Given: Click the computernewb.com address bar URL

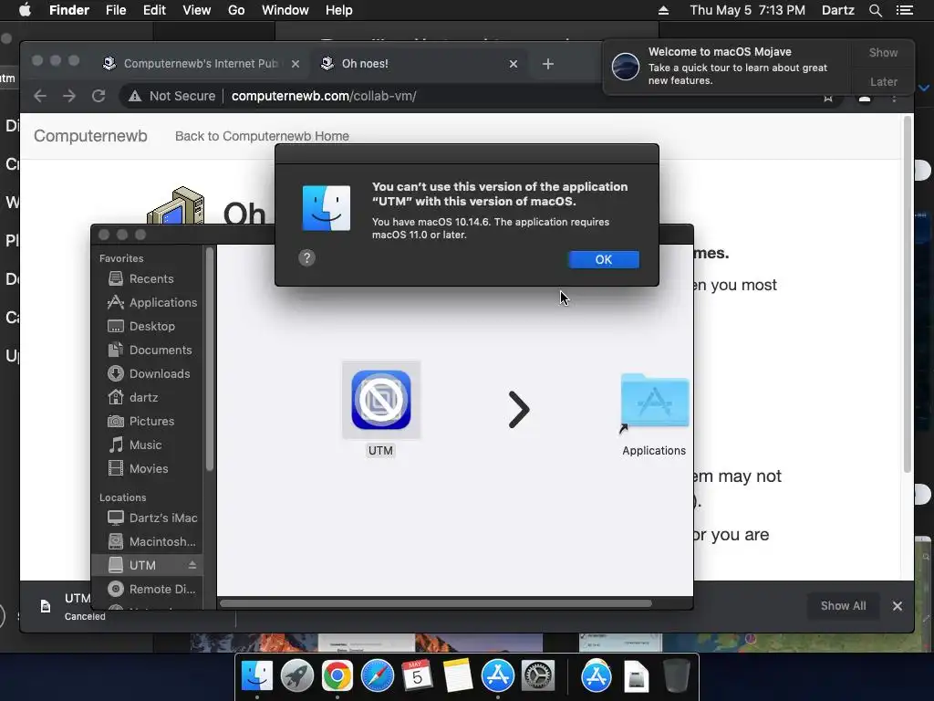Looking at the screenshot, I should click(324, 96).
